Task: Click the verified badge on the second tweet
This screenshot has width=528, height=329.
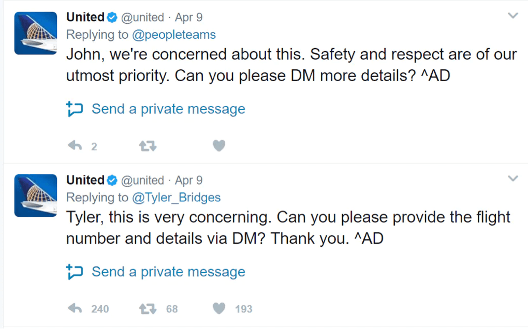Action: point(112,181)
